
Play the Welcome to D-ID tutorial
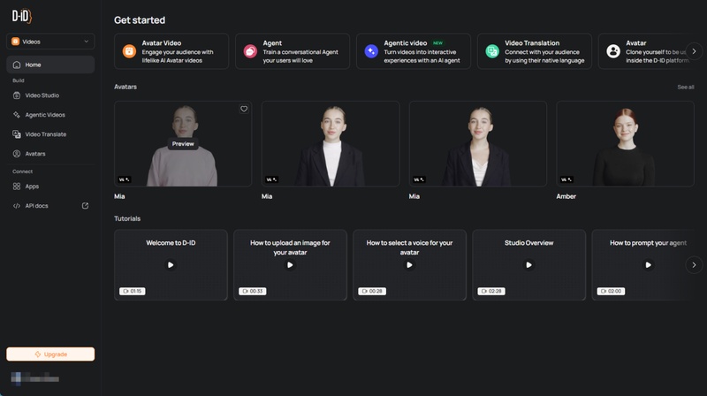point(171,265)
